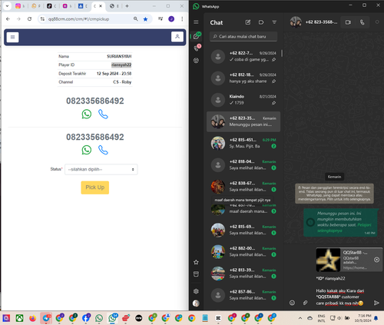Click 'Pelajari selengkapnya' link in message

[x=344, y=227]
